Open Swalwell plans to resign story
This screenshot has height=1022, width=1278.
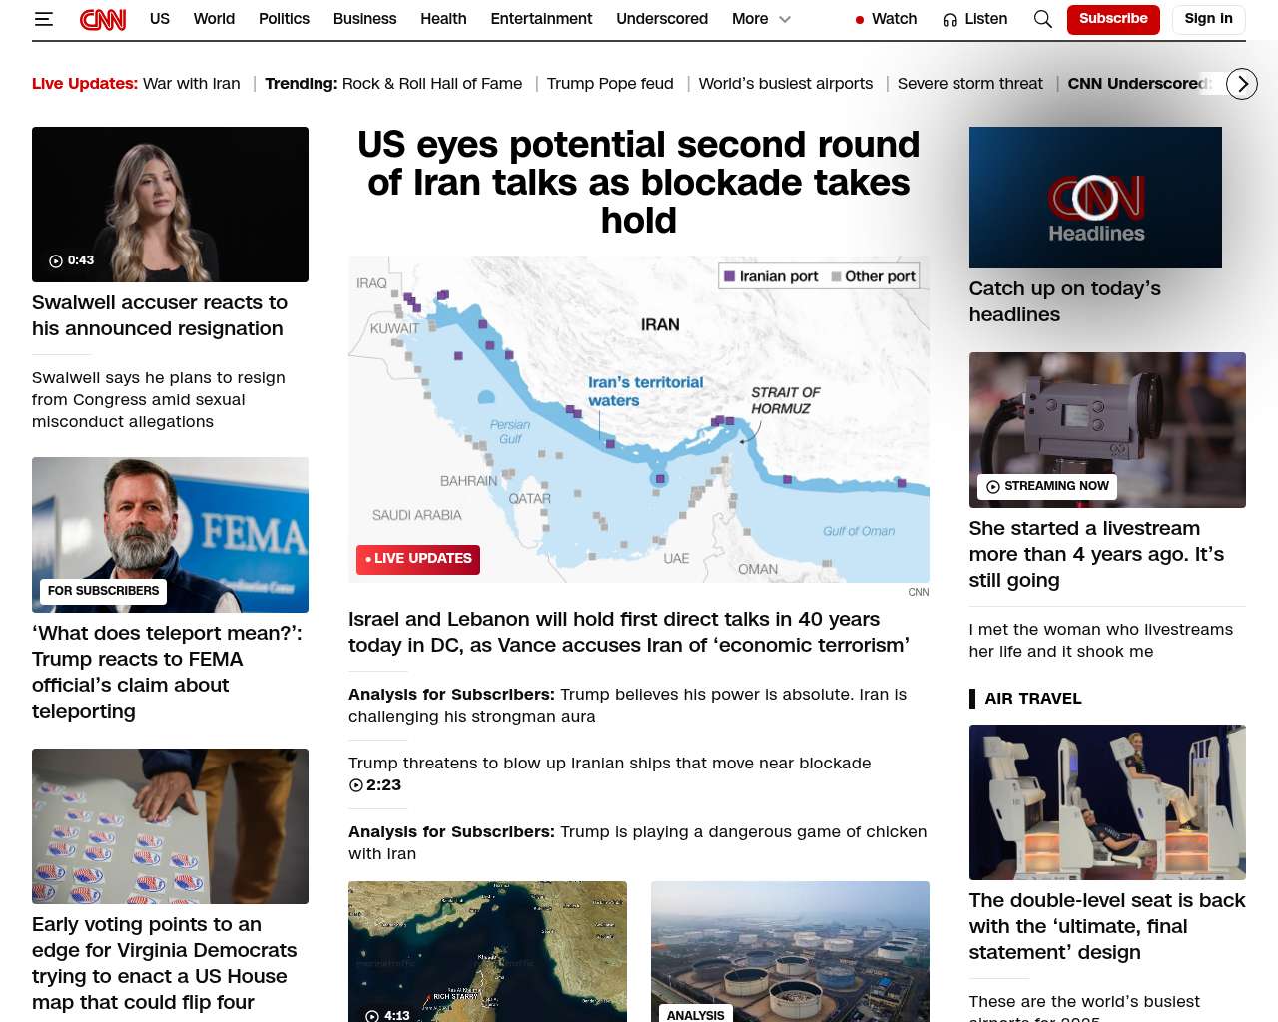pos(159,399)
